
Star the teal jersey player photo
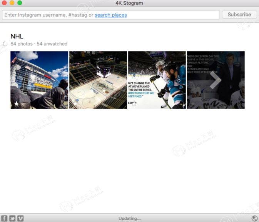[x=134, y=103]
